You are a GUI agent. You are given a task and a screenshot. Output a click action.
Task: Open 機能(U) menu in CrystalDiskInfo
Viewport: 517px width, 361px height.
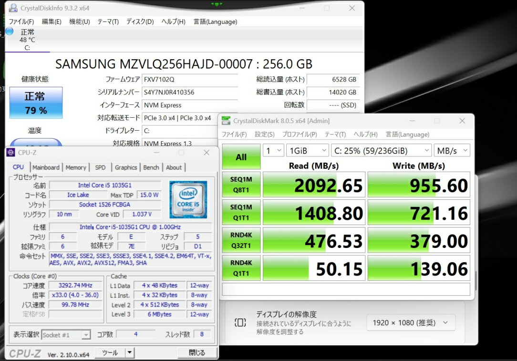click(80, 22)
